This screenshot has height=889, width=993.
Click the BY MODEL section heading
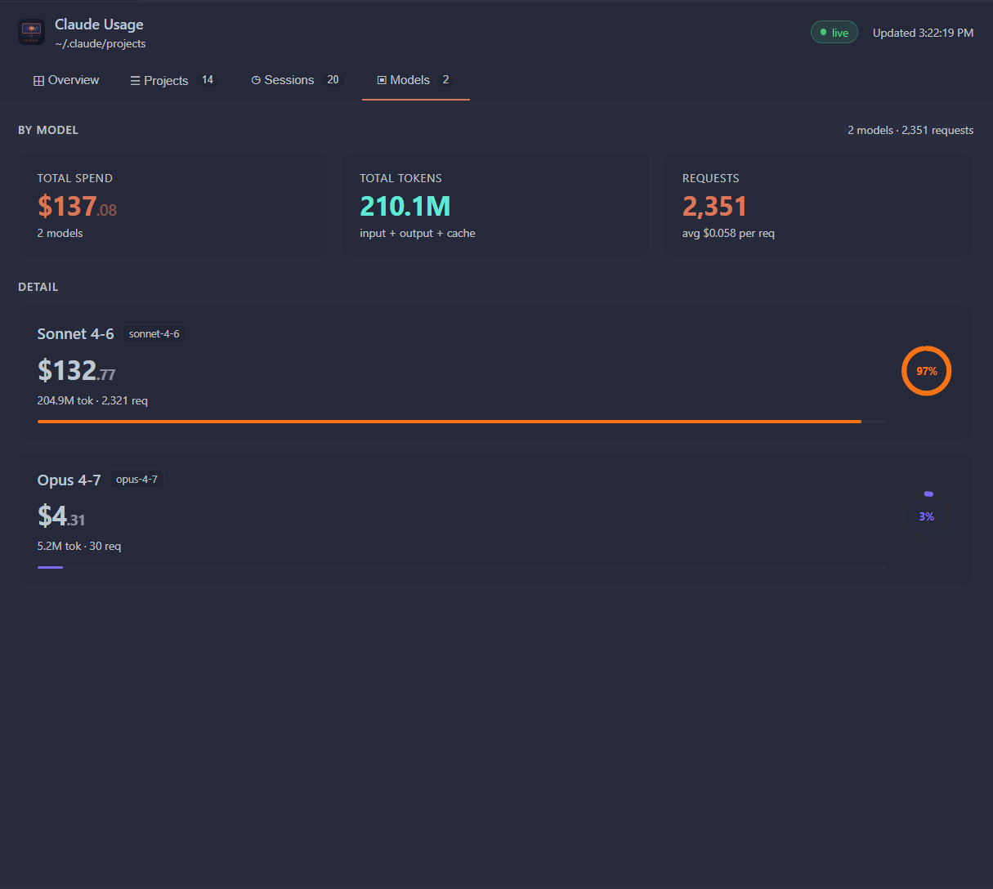tap(48, 130)
